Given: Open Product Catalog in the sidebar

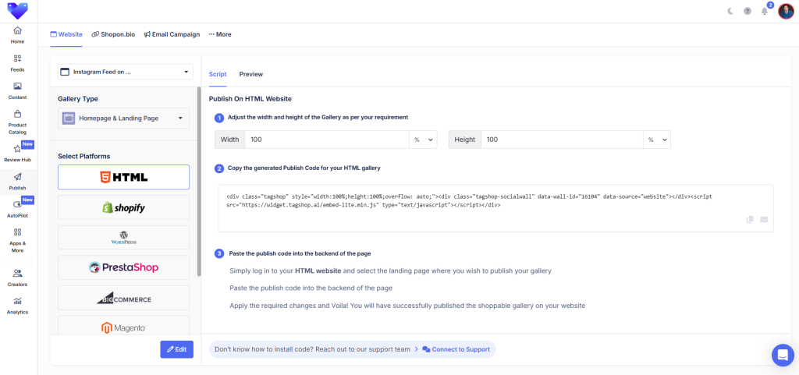Looking at the screenshot, I should pyautogui.click(x=17, y=122).
